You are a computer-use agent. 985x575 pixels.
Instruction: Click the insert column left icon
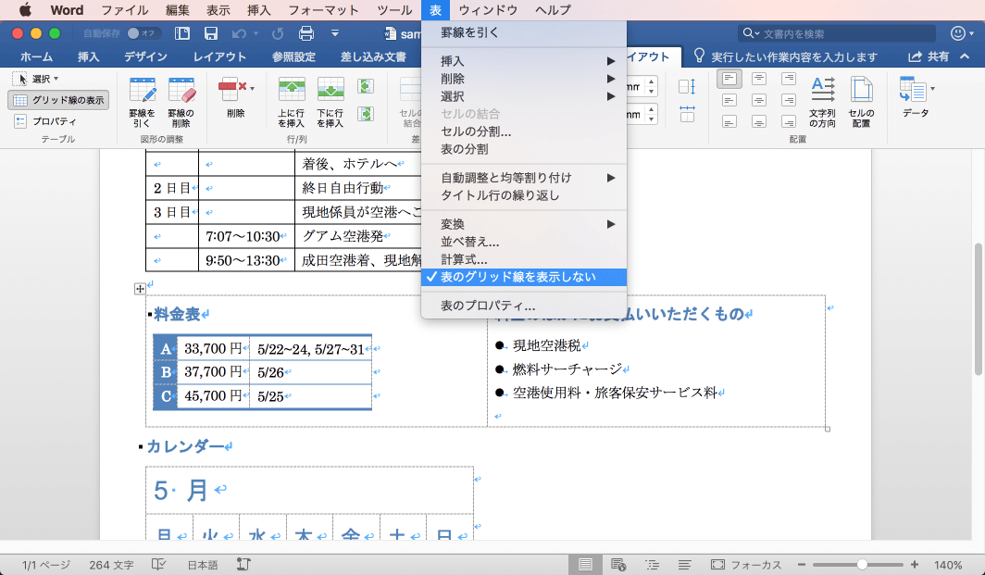point(366,86)
